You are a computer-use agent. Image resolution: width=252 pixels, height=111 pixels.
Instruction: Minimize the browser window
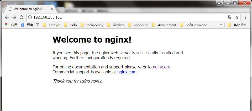(x=228, y=3)
